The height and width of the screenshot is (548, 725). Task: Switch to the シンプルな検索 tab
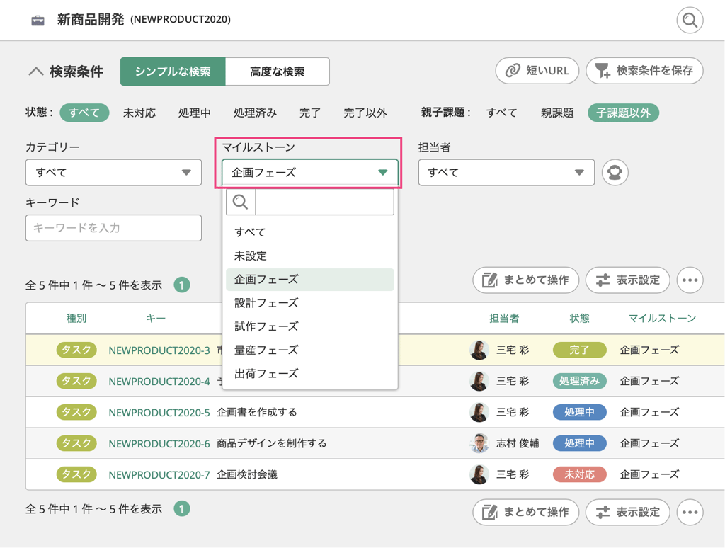click(x=175, y=72)
